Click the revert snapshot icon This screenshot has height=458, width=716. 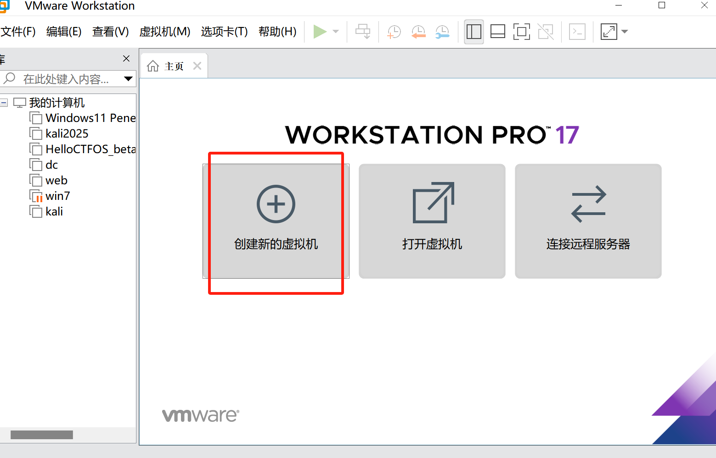418,32
